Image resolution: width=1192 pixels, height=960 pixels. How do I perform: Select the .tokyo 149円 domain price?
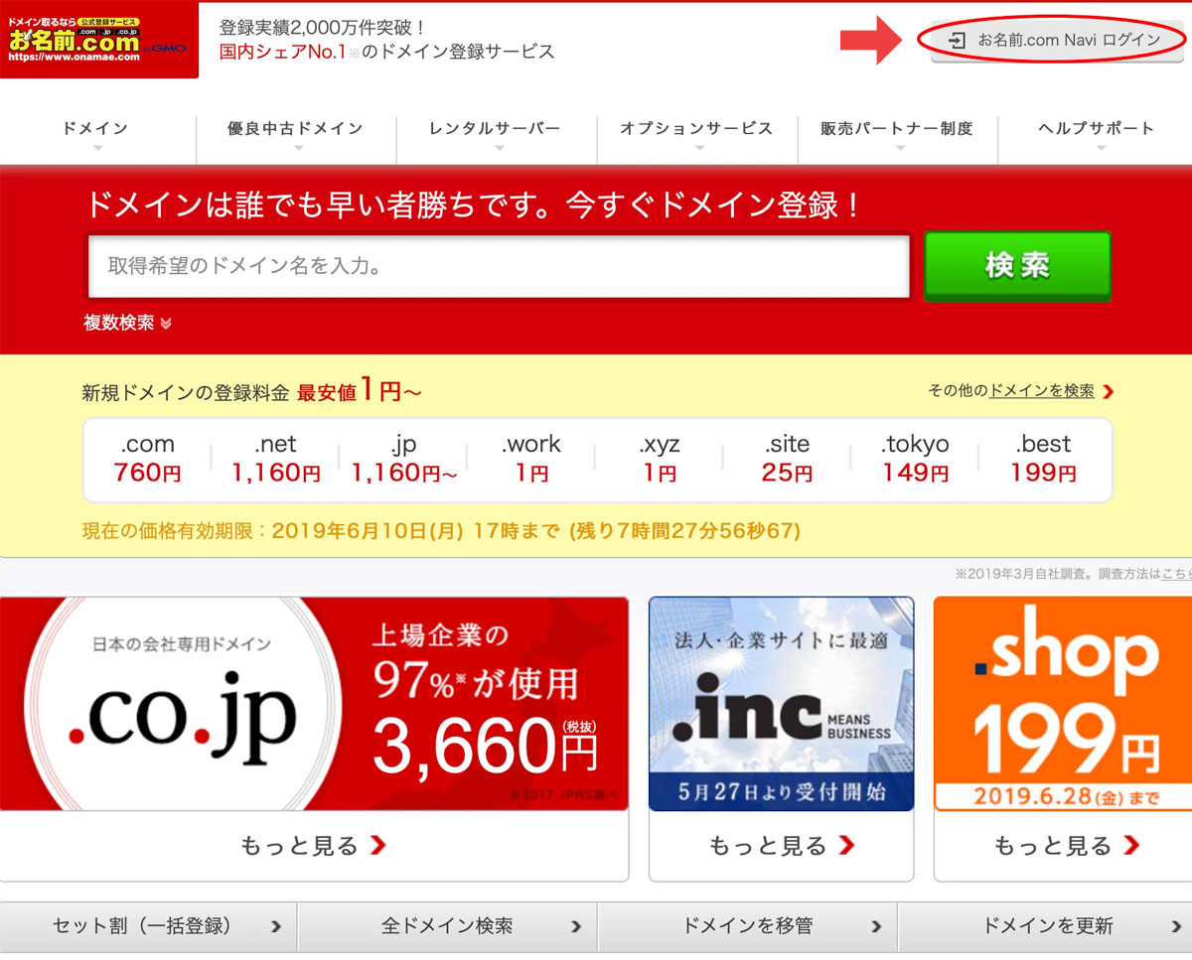915,458
